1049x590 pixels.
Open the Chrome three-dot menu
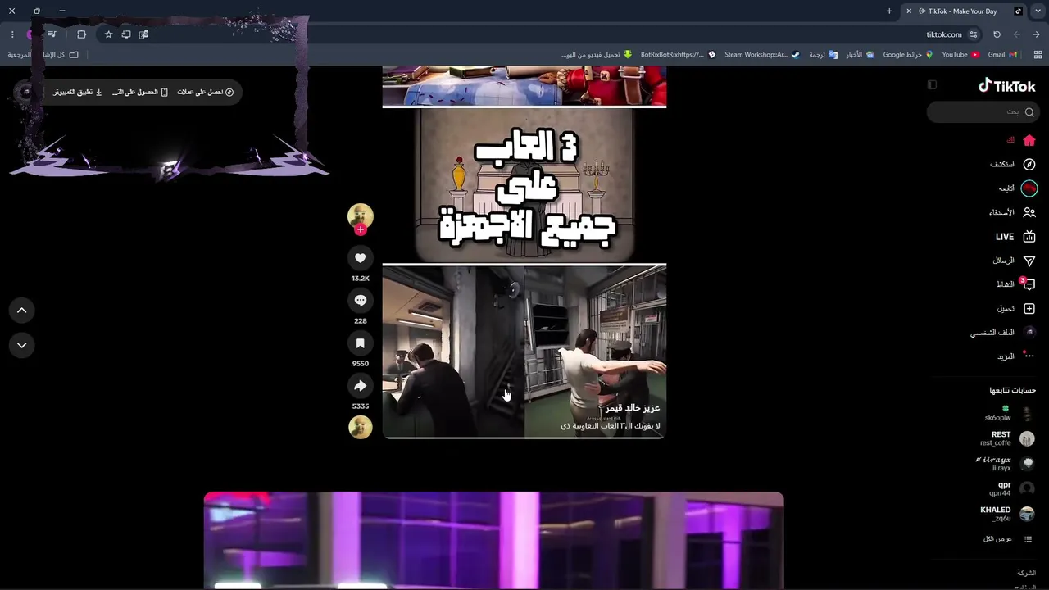12,34
